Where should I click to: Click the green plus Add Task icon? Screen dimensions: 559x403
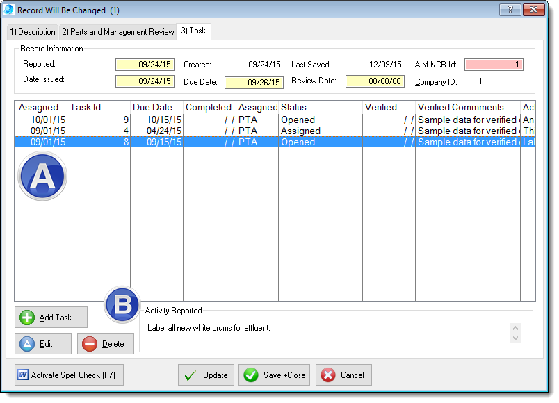coord(28,318)
